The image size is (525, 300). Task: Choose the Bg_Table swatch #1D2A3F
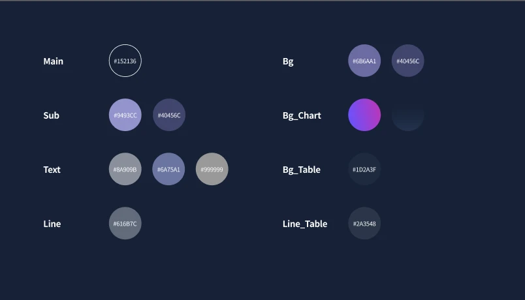point(364,169)
